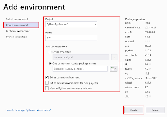The image size is (167, 117).
Task: Expand the Project combo box arrow
Action: click(95, 24)
